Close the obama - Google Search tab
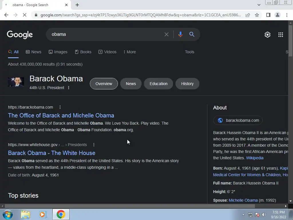Image resolution: width=293 pixels, height=220 pixels. [66, 5]
